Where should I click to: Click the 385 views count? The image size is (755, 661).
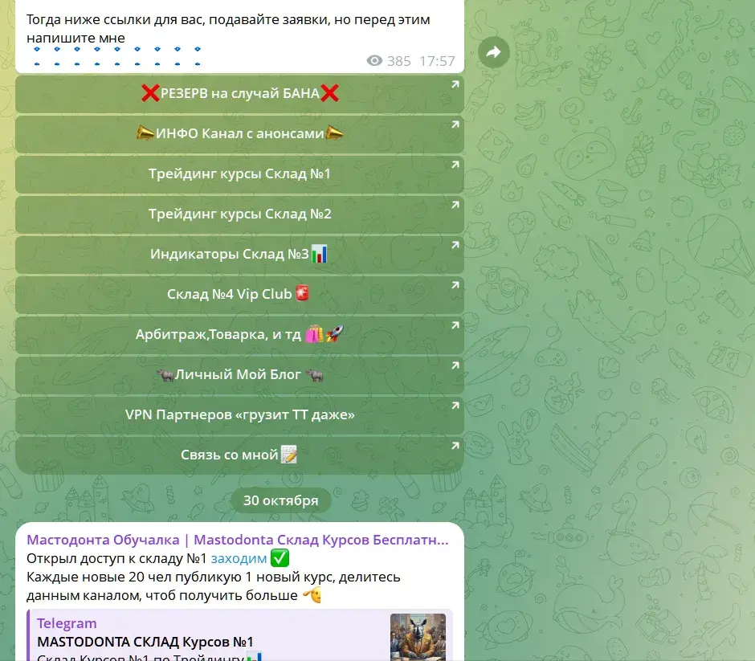(x=398, y=61)
